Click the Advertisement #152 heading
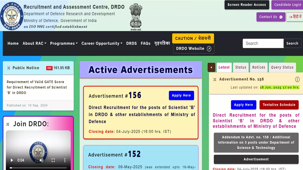Image resolution: width=303 pixels, height=170 pixels. tap(114, 154)
